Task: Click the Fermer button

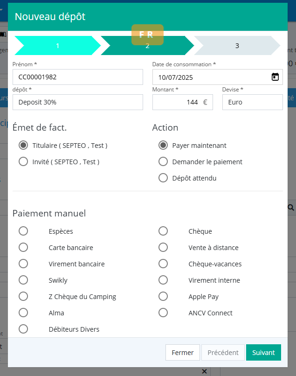Action: point(182,353)
